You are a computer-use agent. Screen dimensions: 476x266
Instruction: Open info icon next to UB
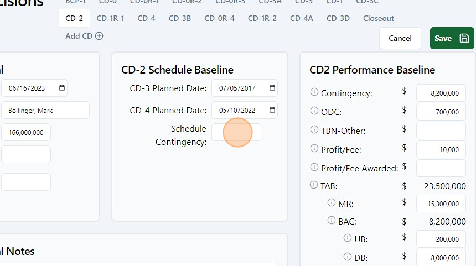click(x=348, y=238)
